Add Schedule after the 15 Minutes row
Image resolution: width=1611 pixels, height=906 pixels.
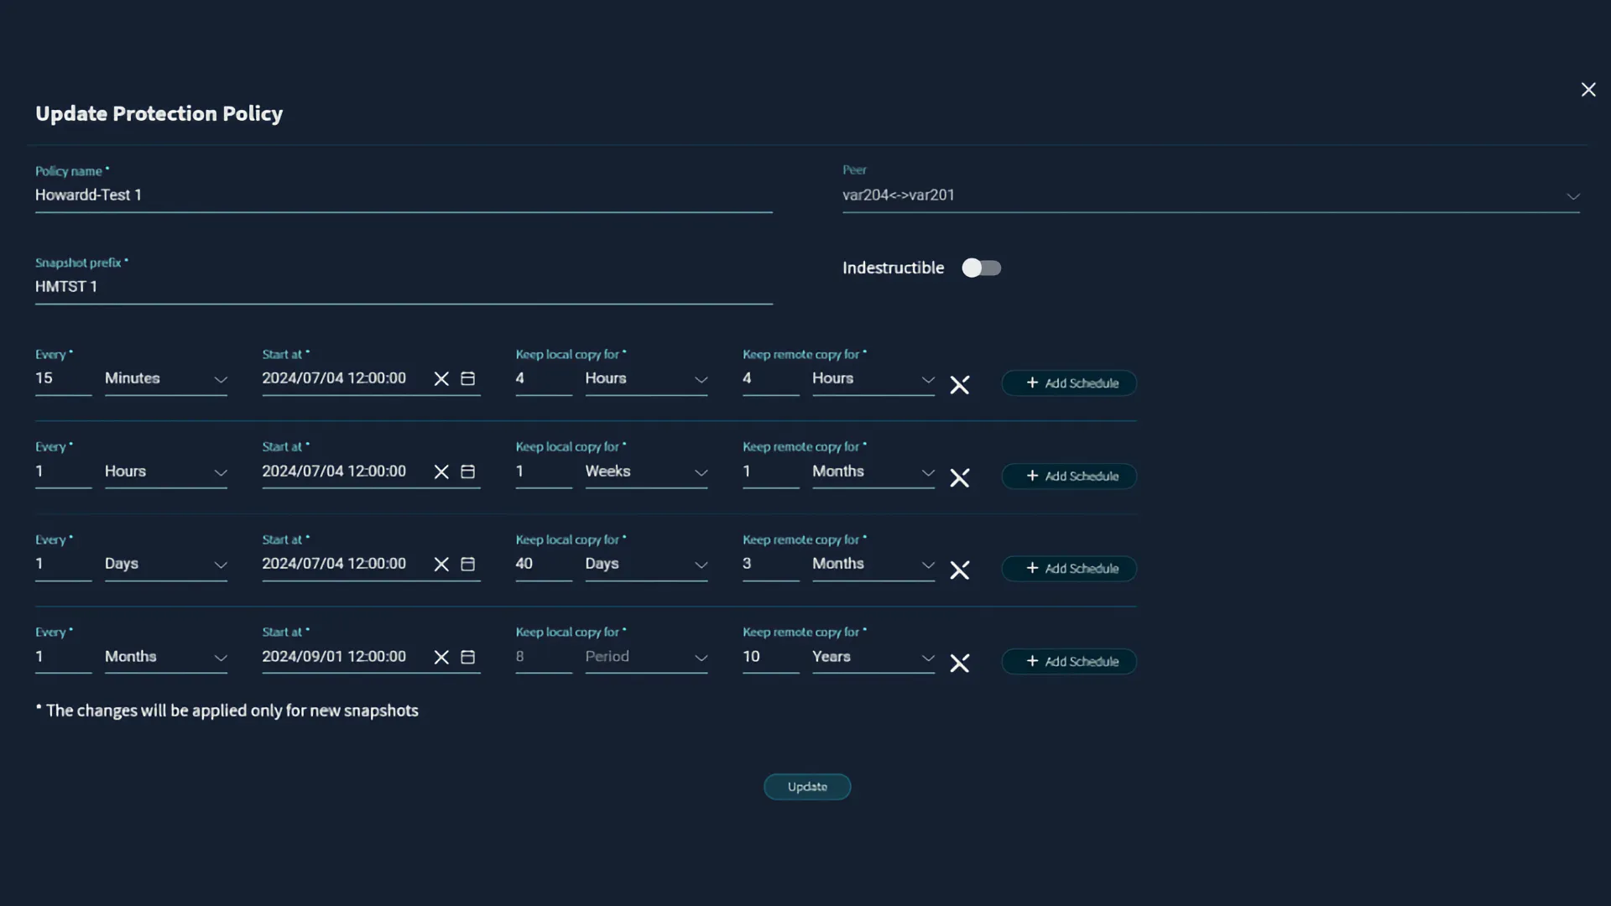[x=1069, y=383]
